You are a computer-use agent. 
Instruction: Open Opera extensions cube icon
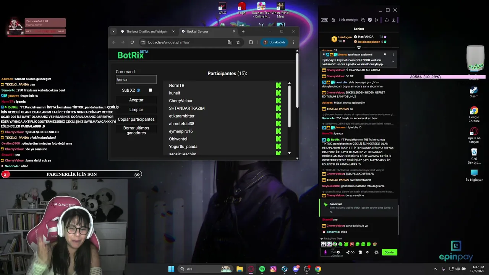[387, 20]
